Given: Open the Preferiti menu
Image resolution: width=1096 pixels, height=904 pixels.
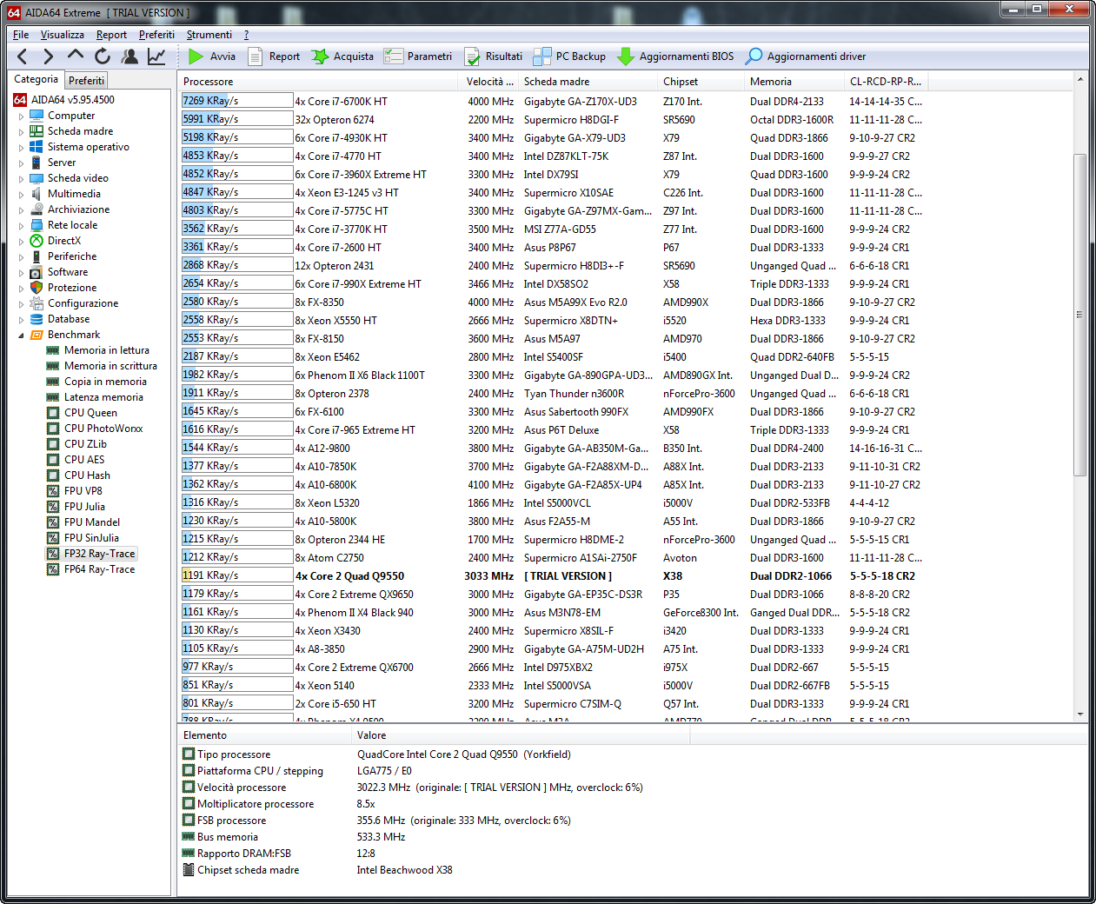Looking at the screenshot, I should [x=156, y=35].
